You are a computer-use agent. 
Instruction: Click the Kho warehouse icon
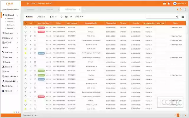[x=3, y=47]
